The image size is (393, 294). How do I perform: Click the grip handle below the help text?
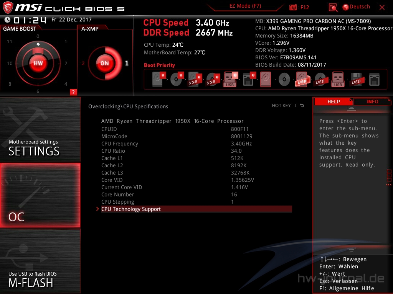coord(352,249)
